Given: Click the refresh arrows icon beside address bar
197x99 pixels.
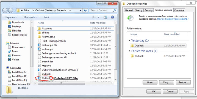Looking at the screenshot, I should pyautogui.click(x=85, y=10).
